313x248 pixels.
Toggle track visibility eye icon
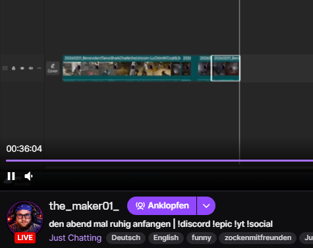point(22,68)
